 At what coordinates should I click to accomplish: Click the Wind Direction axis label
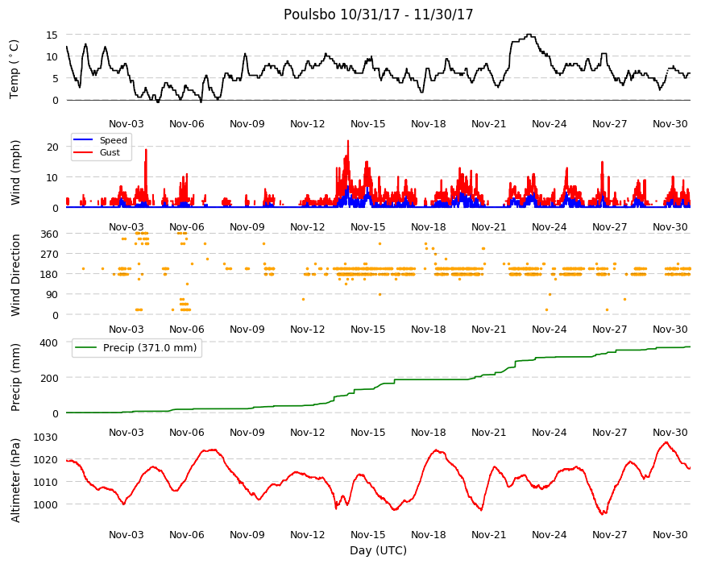pyautogui.click(x=15, y=275)
